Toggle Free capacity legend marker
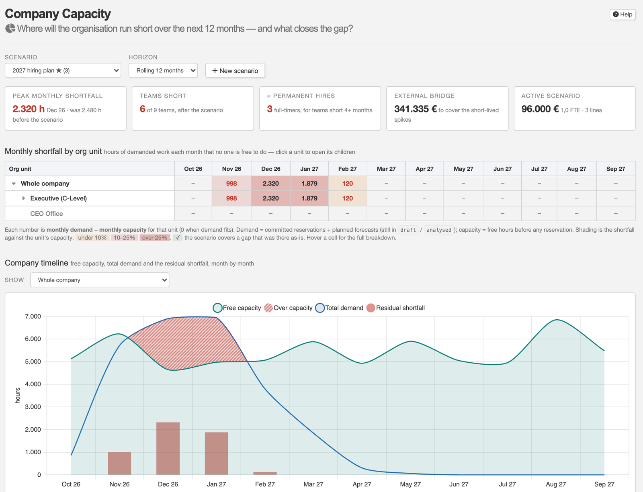Viewport: 643px width, 492px height. pyautogui.click(x=217, y=308)
